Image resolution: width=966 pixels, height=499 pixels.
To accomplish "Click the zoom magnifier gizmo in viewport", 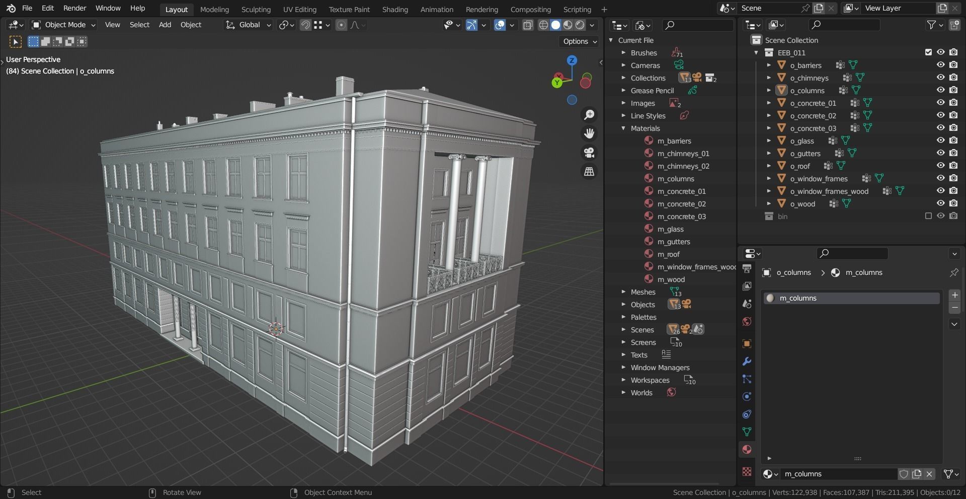I will 589,115.
